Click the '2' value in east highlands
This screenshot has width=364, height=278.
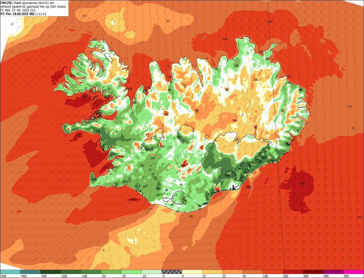(x=243, y=115)
